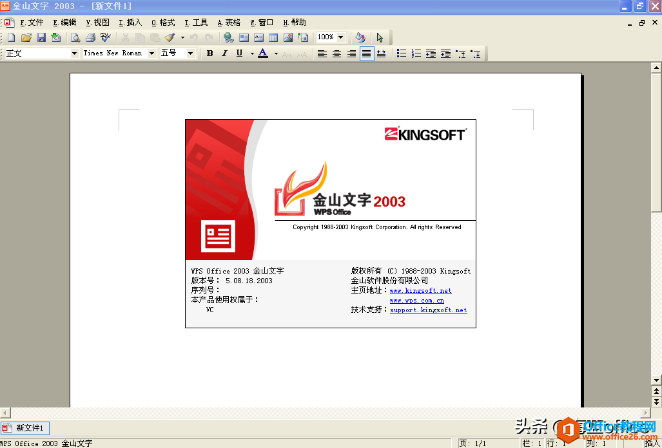
Task: Open the support.kingsoft.net link
Action: [429, 310]
